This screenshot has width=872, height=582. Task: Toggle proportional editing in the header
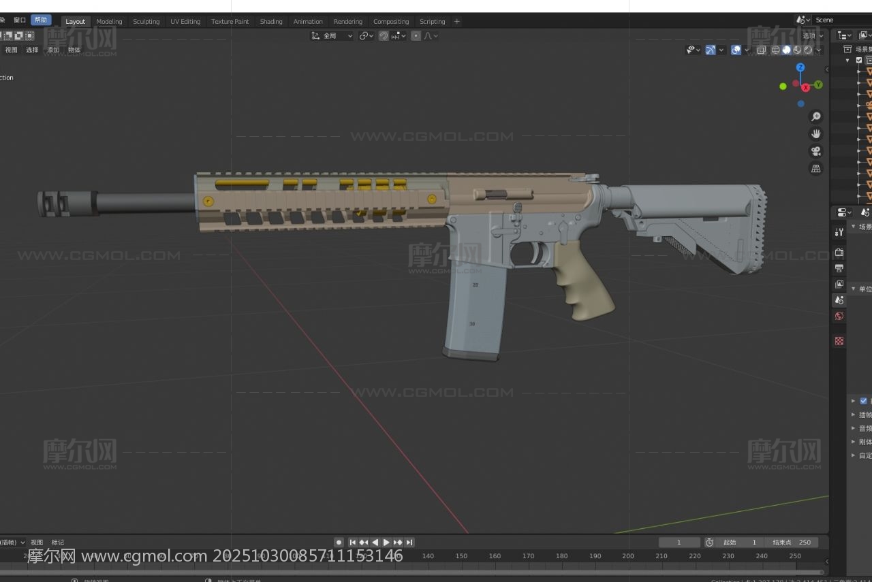[416, 36]
